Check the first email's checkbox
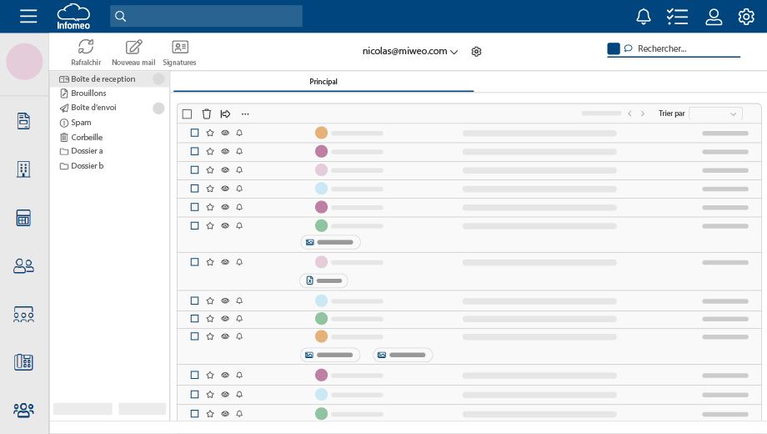Screen dimensions: 767x434 coord(194,133)
